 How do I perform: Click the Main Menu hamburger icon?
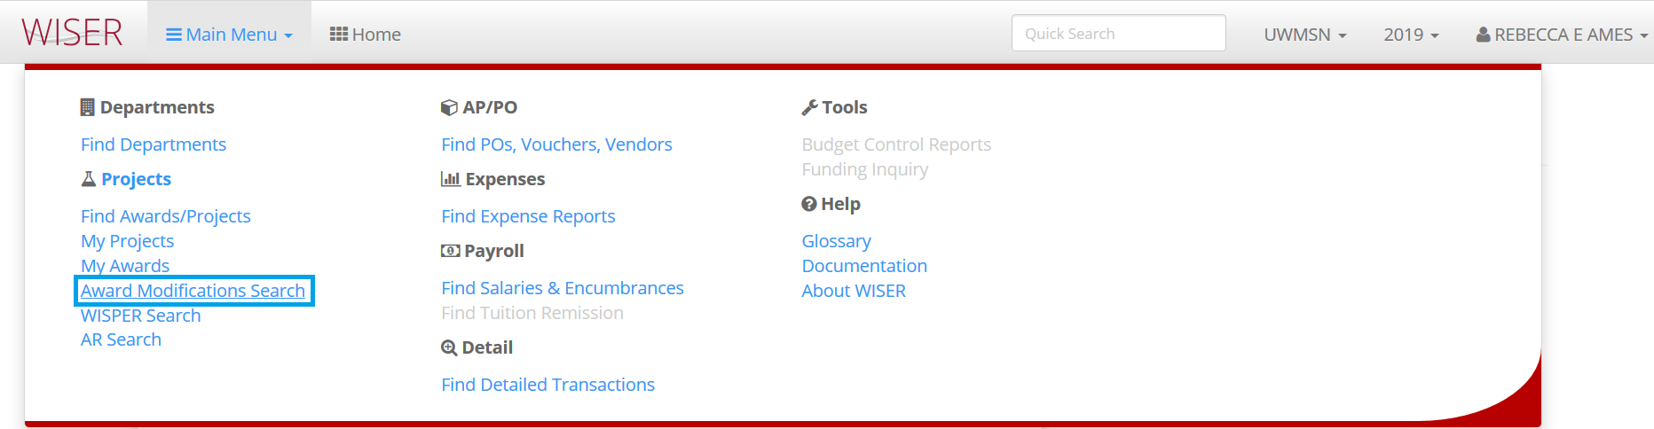point(174,35)
